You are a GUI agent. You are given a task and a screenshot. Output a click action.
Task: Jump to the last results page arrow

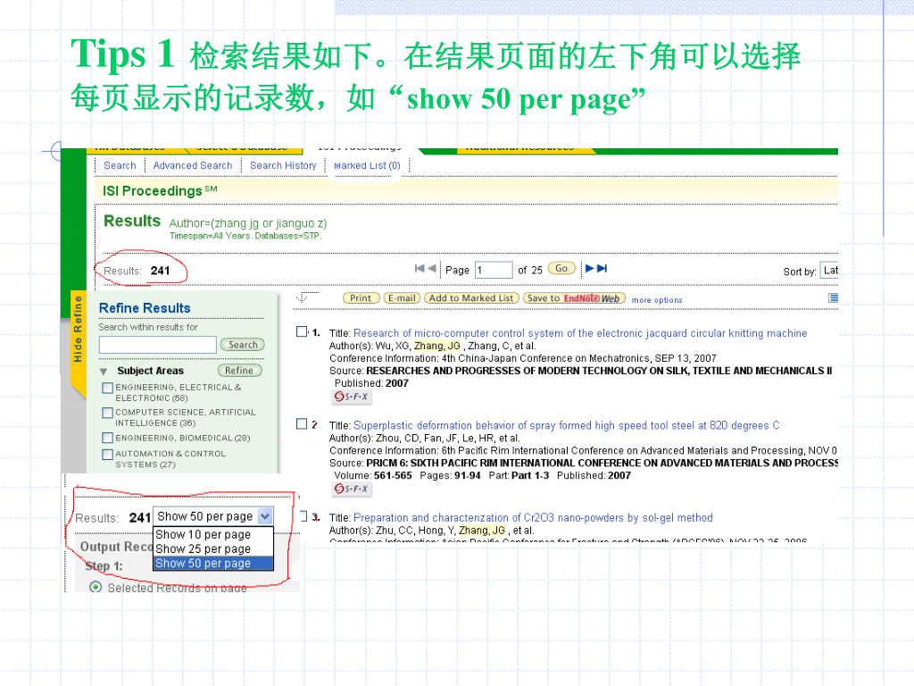(602, 268)
